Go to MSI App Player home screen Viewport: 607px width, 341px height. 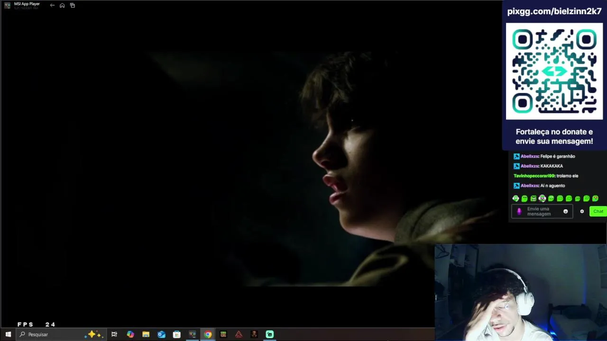point(62,5)
